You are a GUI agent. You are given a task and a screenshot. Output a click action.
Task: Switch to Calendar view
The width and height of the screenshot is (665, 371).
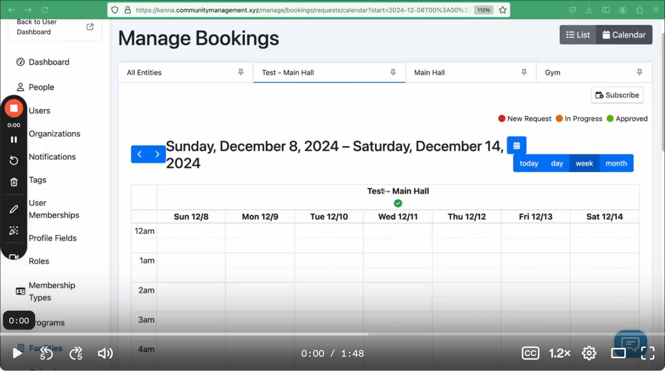pyautogui.click(x=624, y=35)
